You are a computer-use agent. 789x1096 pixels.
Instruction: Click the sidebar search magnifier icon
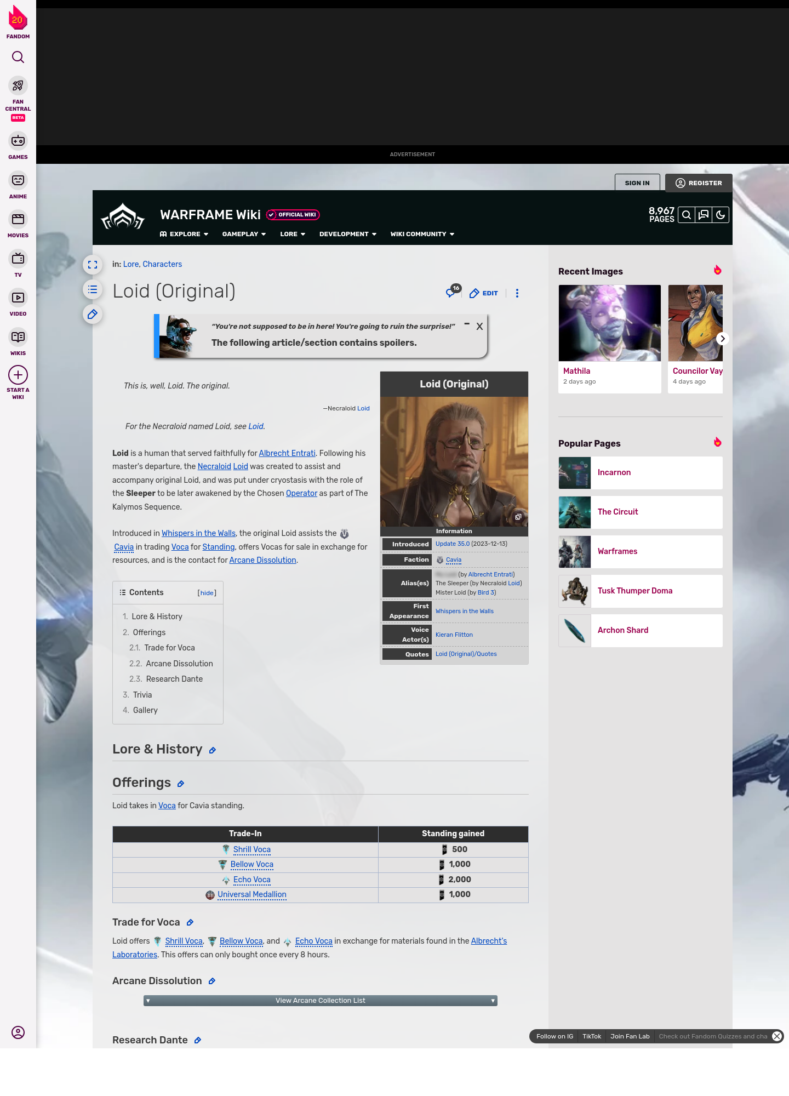pyautogui.click(x=18, y=57)
